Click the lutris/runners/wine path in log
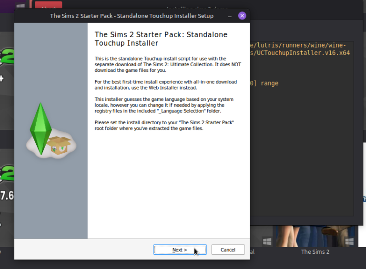Screen dimensions: 366x269 [300, 46]
